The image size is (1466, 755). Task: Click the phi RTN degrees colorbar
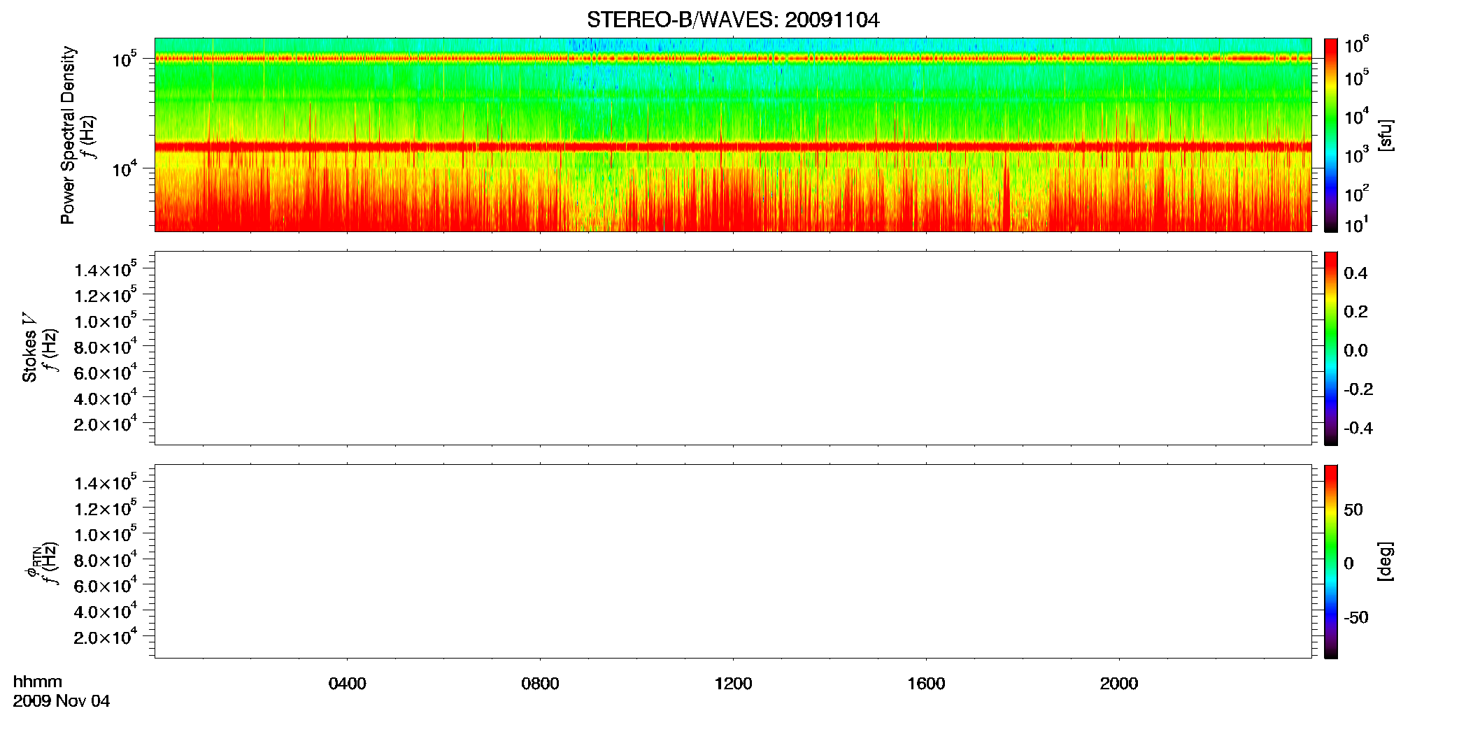click(x=1331, y=561)
